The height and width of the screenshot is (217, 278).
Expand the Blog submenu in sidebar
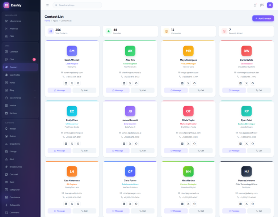35,90
